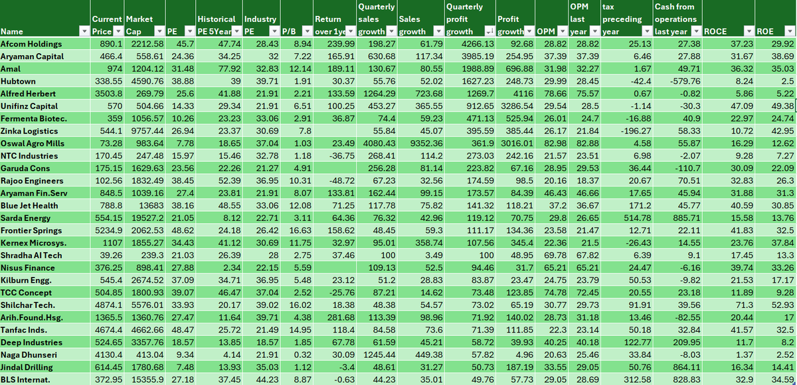Select the Frontier Springs name cell
The width and height of the screenshot is (797, 385).
[x=45, y=230]
